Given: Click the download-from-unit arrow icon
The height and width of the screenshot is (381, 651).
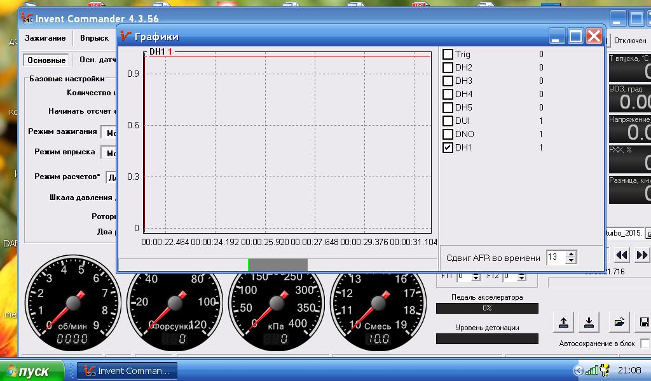Looking at the screenshot, I should pos(589,322).
